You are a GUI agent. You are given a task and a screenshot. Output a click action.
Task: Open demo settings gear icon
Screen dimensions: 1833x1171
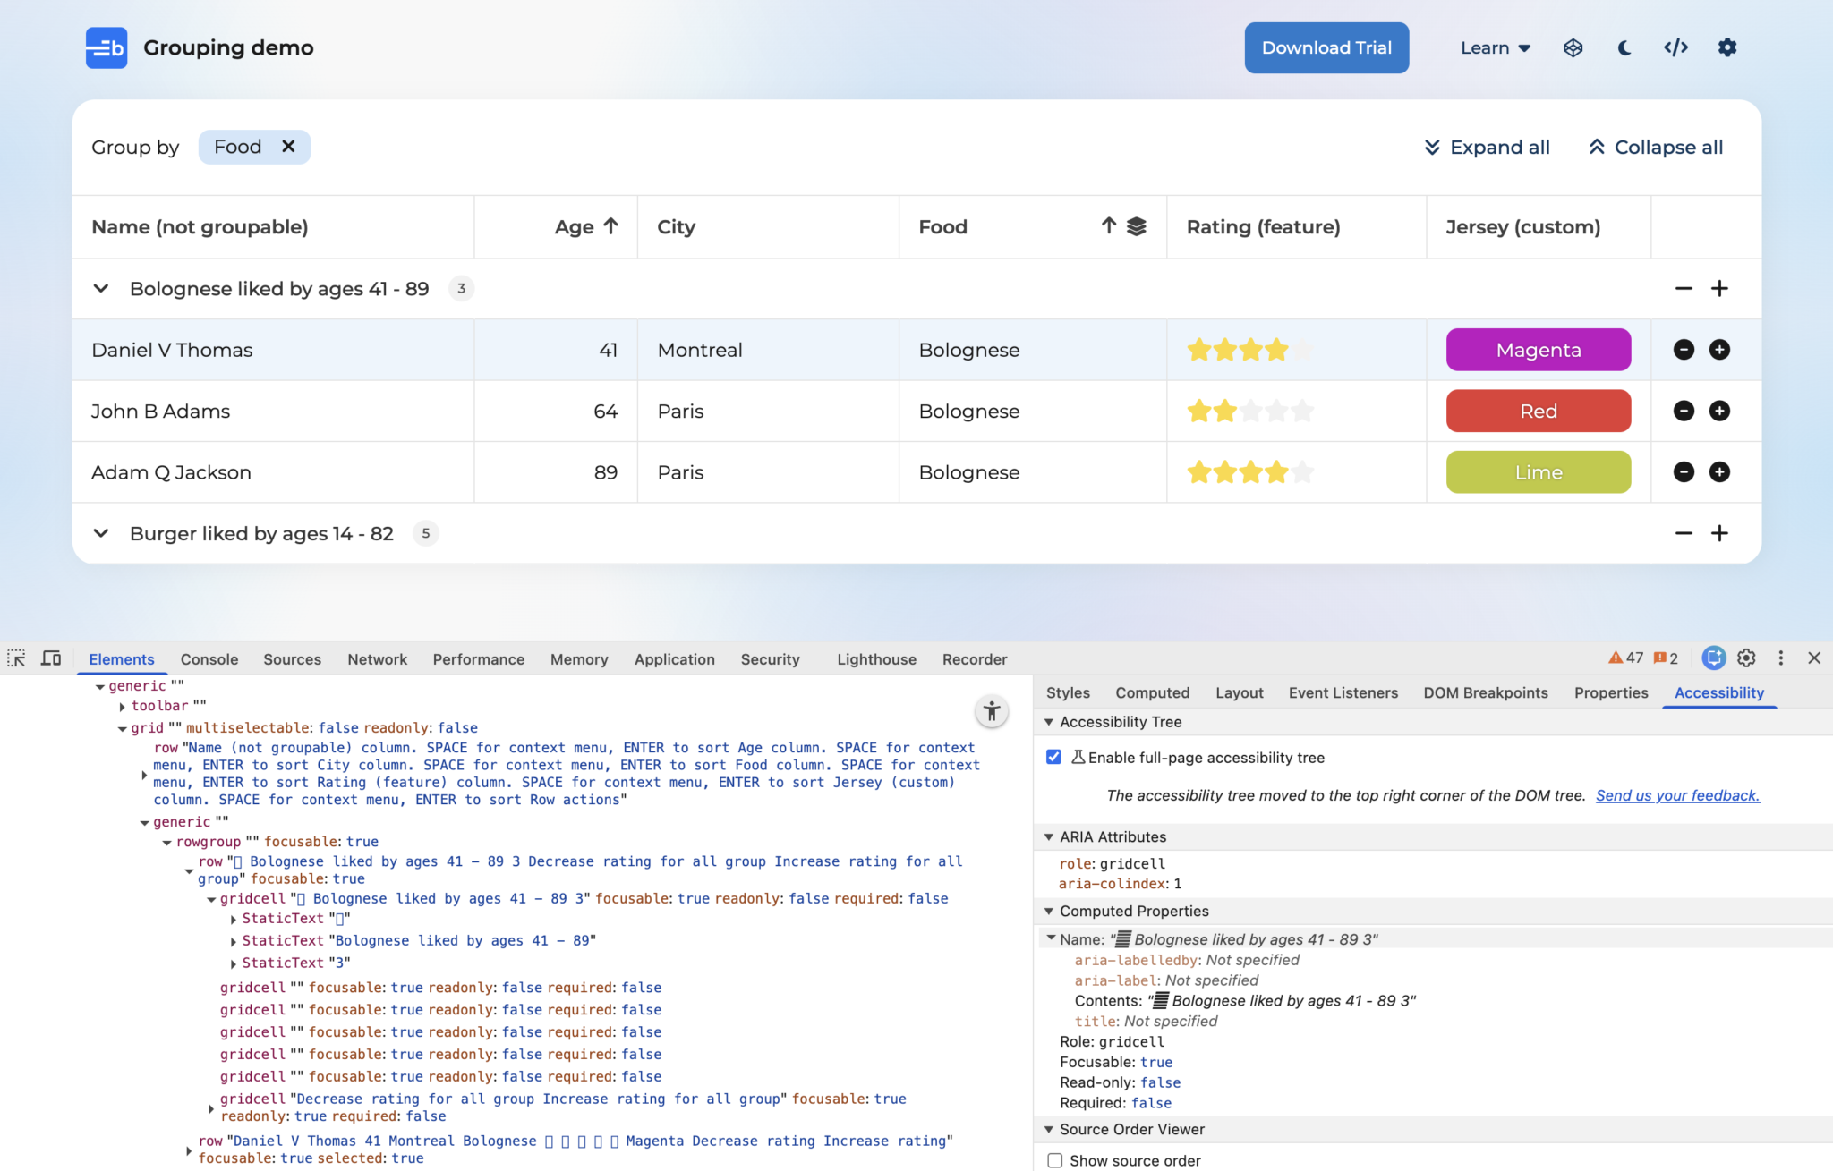pyautogui.click(x=1727, y=47)
